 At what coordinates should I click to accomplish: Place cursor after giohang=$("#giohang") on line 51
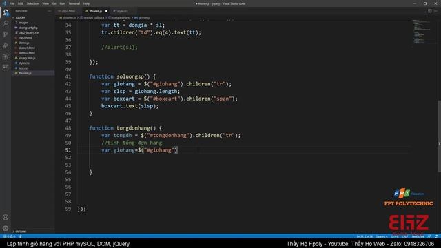pos(178,150)
